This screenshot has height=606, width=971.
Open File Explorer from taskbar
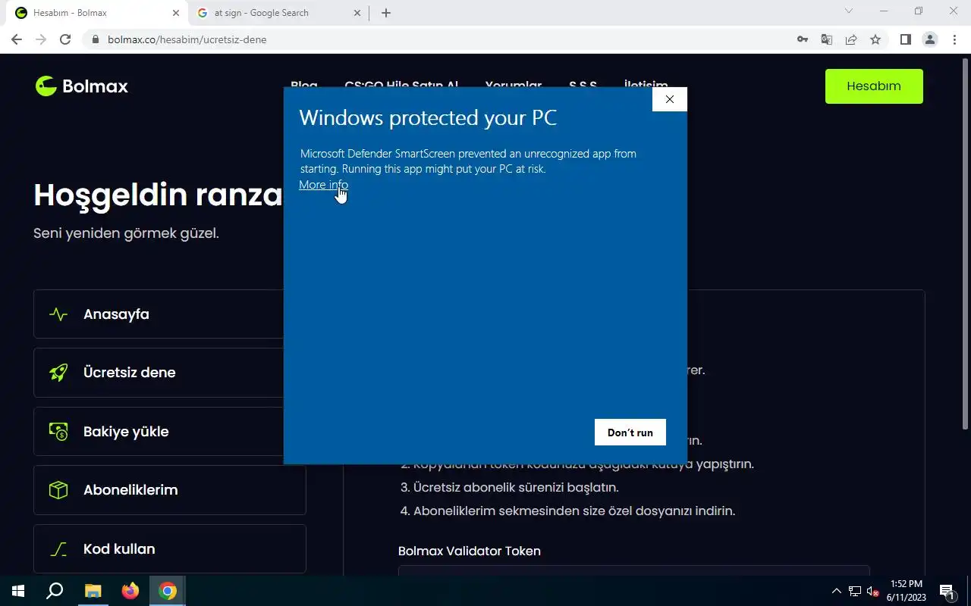point(93,591)
